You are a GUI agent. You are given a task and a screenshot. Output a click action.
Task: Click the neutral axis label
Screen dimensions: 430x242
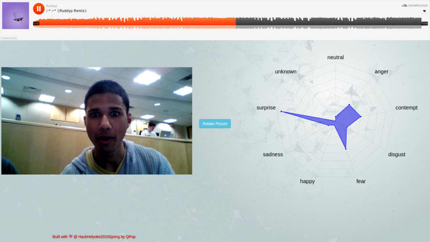335,57
